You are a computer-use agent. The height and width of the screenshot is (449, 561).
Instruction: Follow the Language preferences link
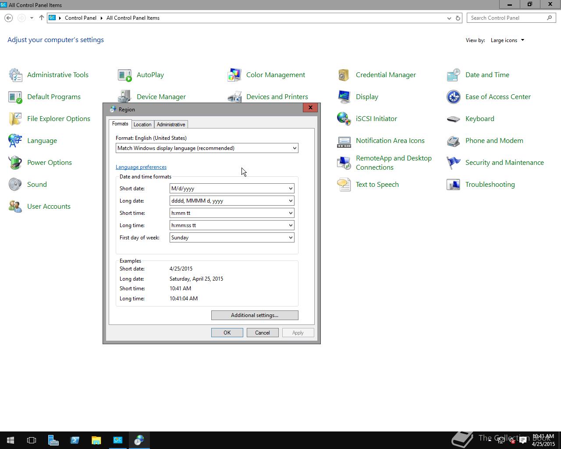tap(141, 167)
